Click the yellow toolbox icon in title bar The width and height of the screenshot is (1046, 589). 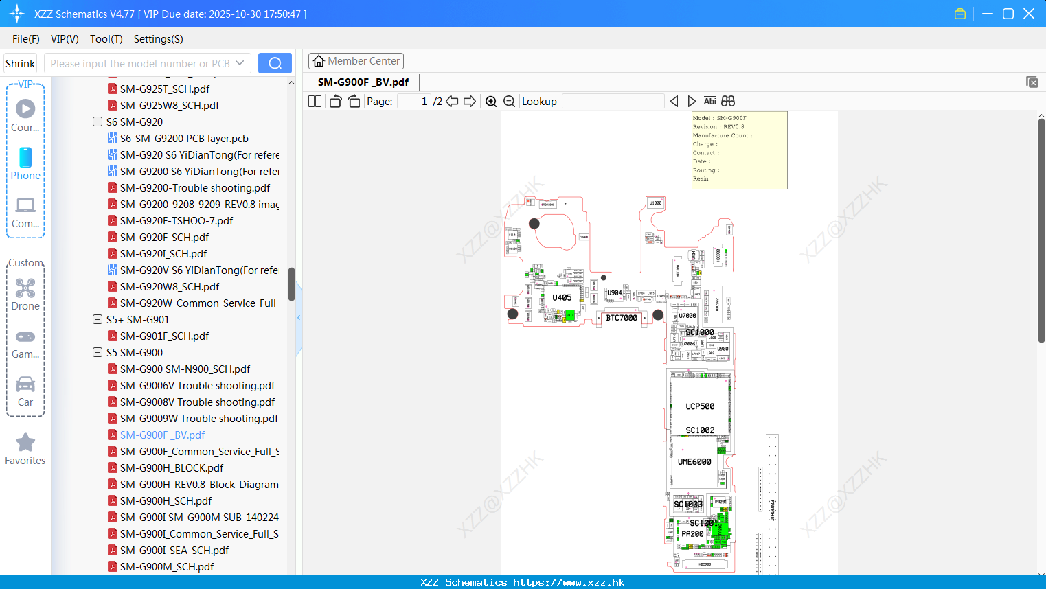point(960,14)
